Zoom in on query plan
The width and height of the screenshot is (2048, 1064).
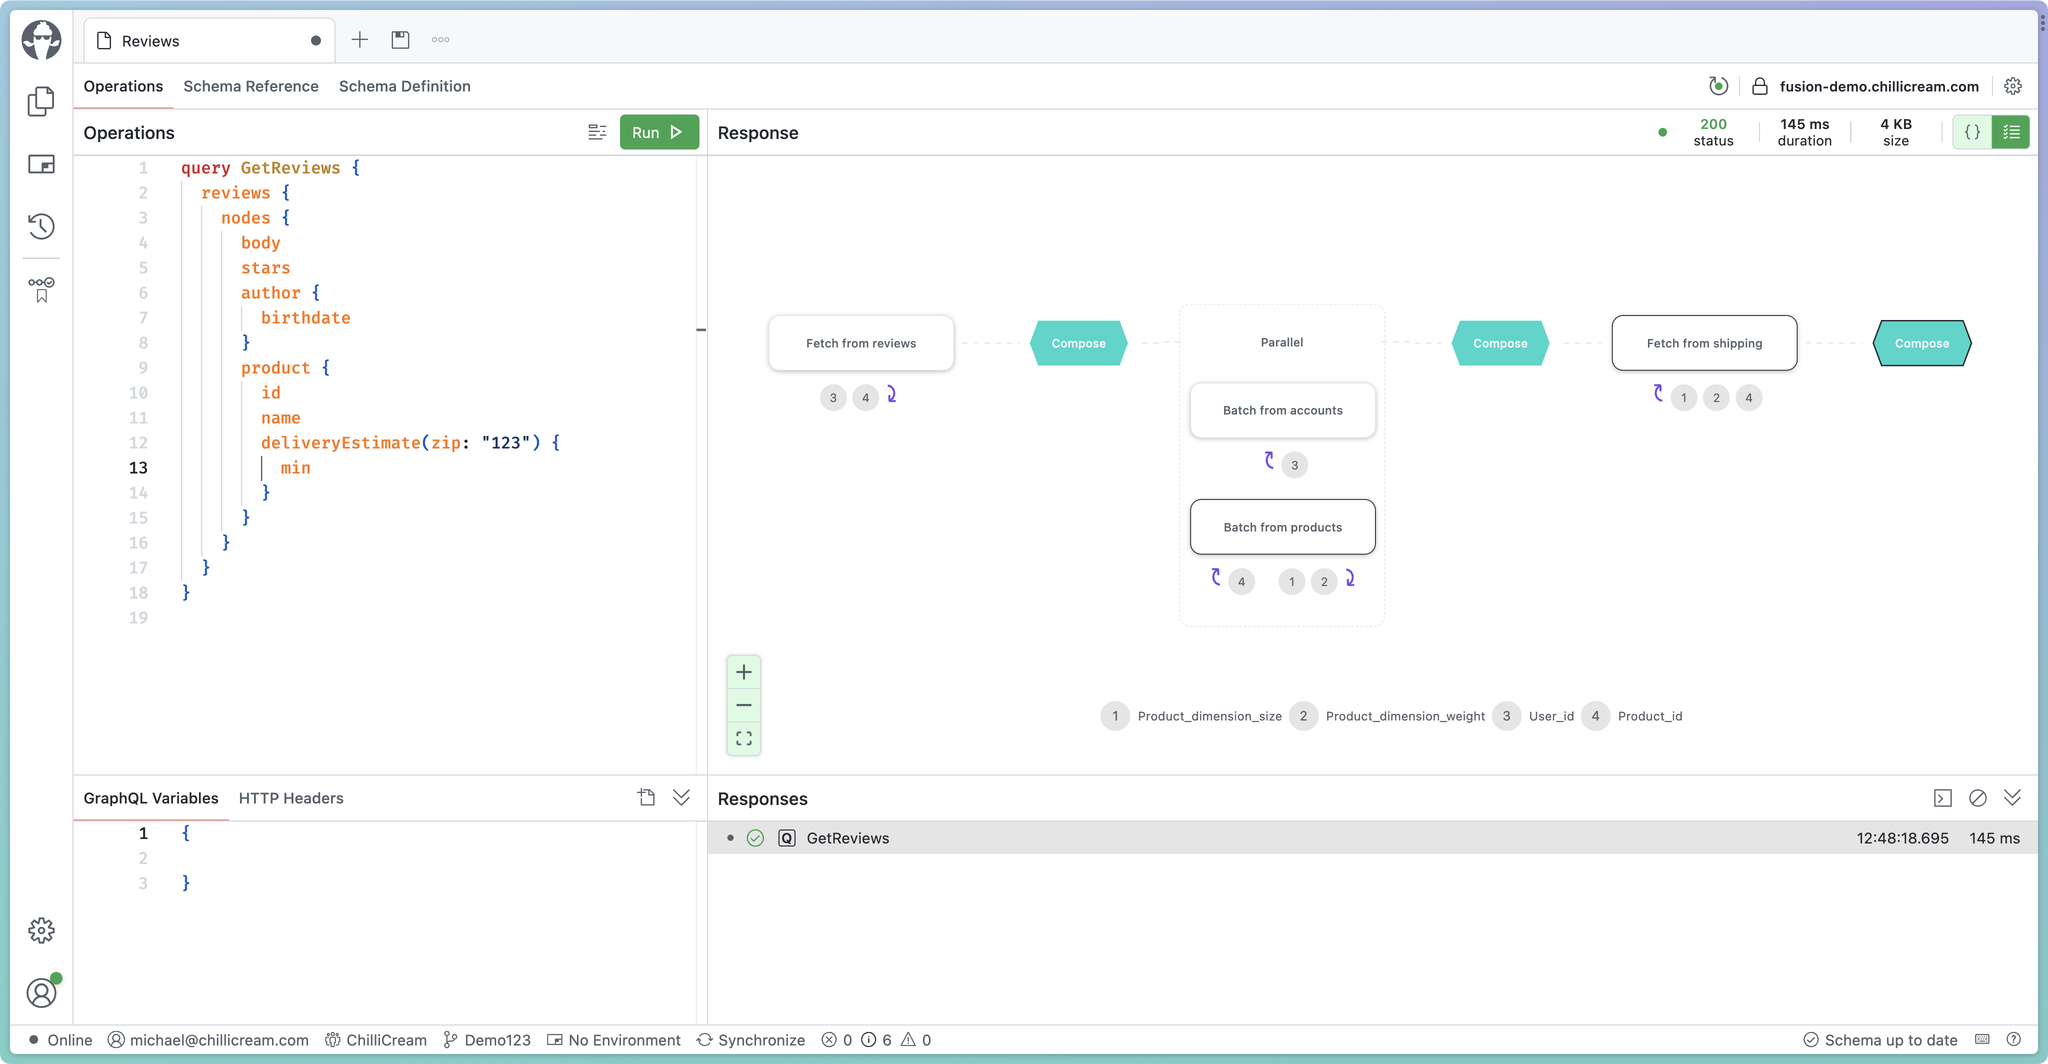coord(743,672)
